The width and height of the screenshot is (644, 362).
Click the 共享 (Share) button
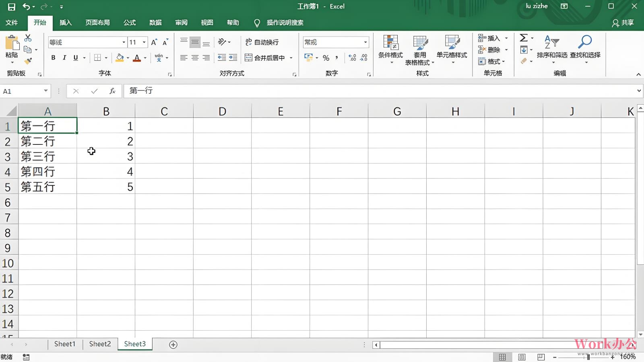(623, 23)
